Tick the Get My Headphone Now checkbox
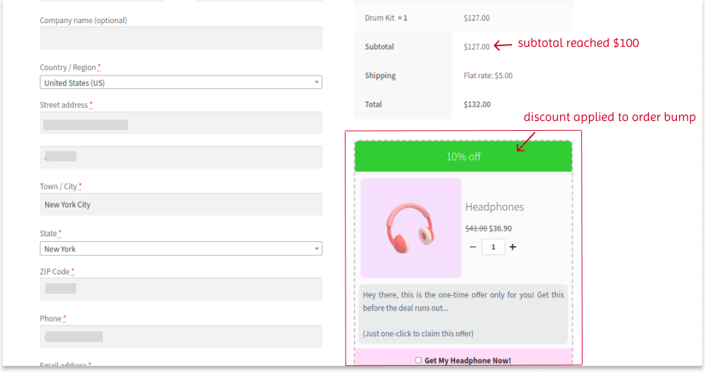The height and width of the screenshot is (372, 705). pos(418,360)
